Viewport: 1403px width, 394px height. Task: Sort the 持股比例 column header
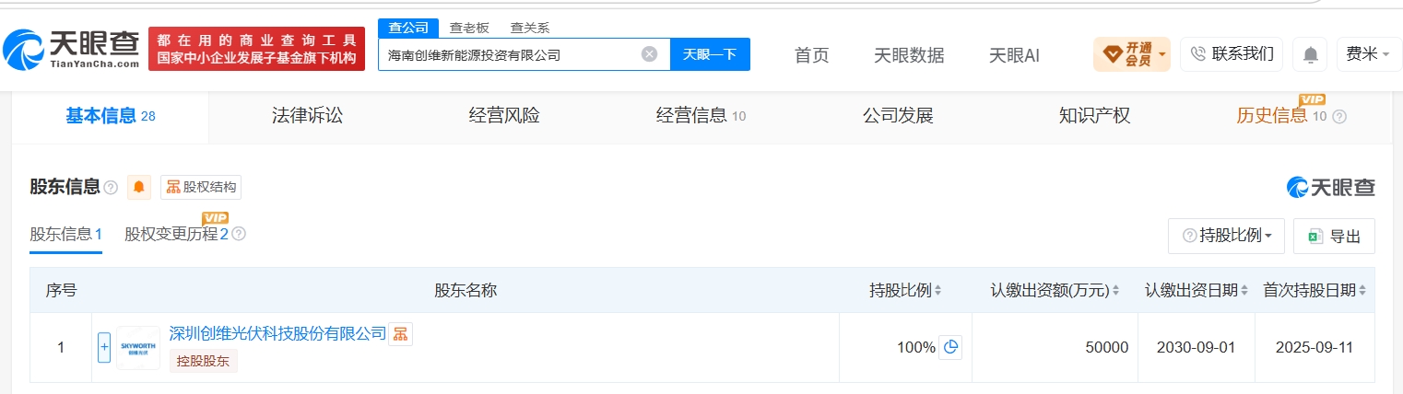click(905, 290)
